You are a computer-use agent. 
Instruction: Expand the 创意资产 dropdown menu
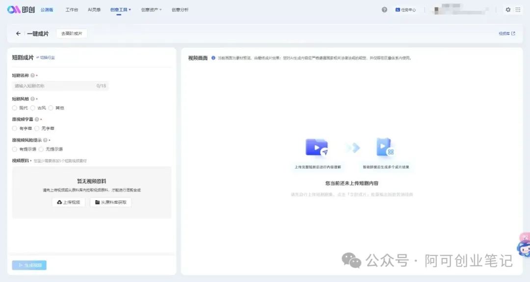(x=151, y=10)
